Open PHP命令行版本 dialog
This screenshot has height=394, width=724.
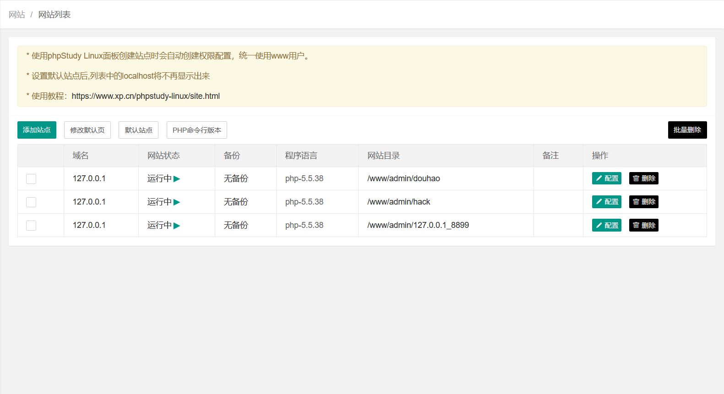pos(197,130)
